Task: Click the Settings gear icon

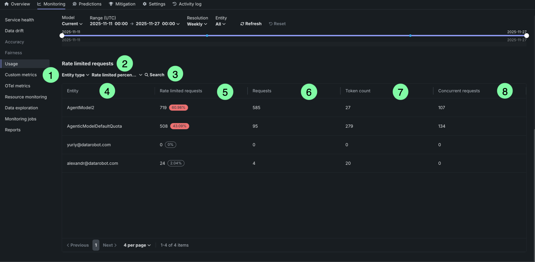Action: click(145, 4)
